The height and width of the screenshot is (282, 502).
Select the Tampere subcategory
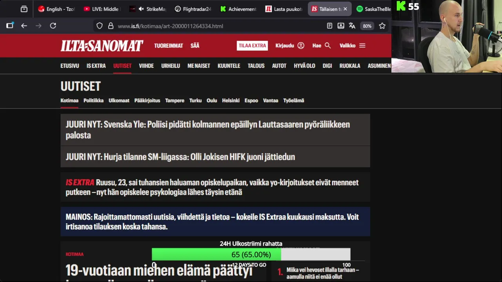(175, 100)
